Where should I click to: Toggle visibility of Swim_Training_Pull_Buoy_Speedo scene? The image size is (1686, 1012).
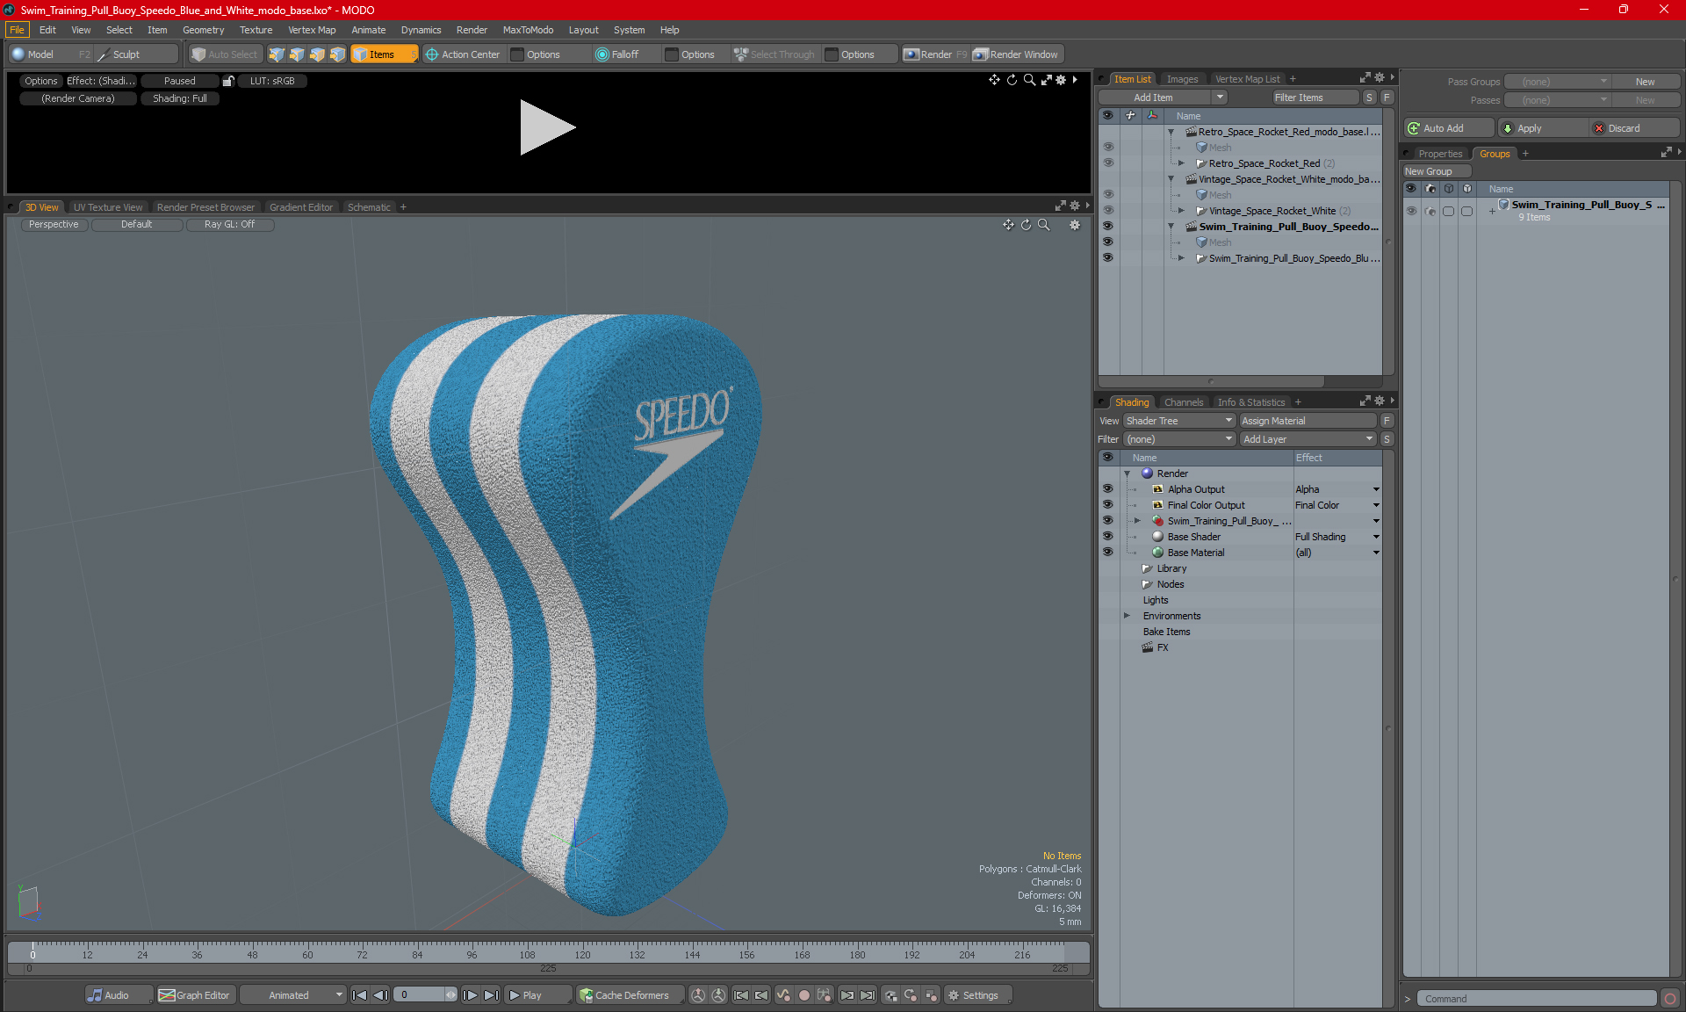(x=1108, y=227)
